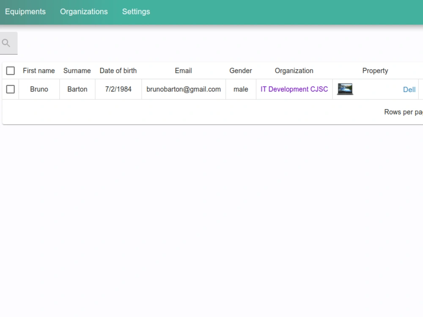Image resolution: width=423 pixels, height=317 pixels.
Task: Click the search magnifier icon
Action: tap(6, 43)
